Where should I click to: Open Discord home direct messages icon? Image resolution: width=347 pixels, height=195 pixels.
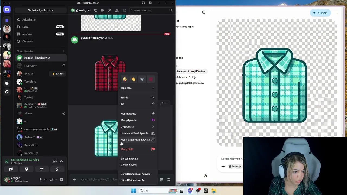tap(7, 9)
